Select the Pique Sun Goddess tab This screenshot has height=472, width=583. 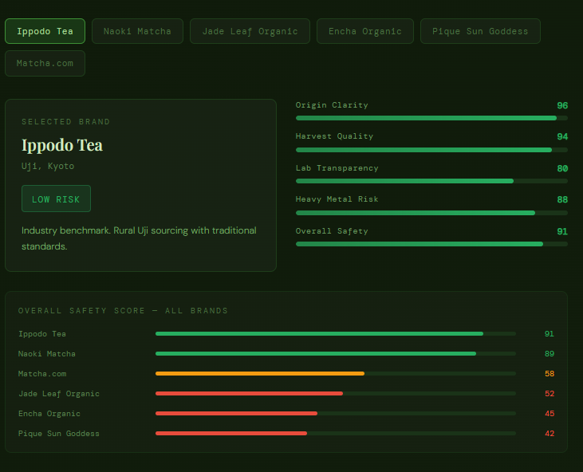(480, 31)
